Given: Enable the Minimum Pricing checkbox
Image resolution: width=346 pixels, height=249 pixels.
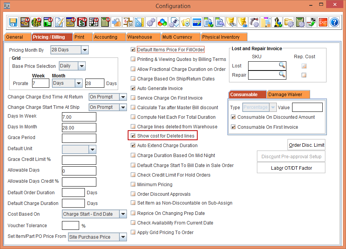Looking at the screenshot, I should (x=133, y=185).
